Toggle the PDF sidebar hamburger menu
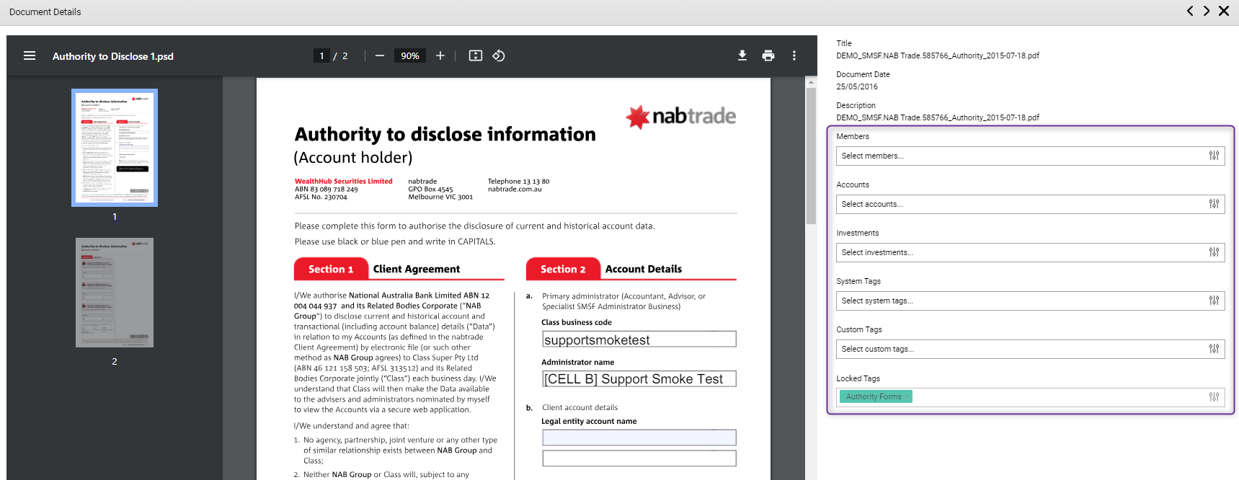The width and height of the screenshot is (1239, 480). pos(30,55)
